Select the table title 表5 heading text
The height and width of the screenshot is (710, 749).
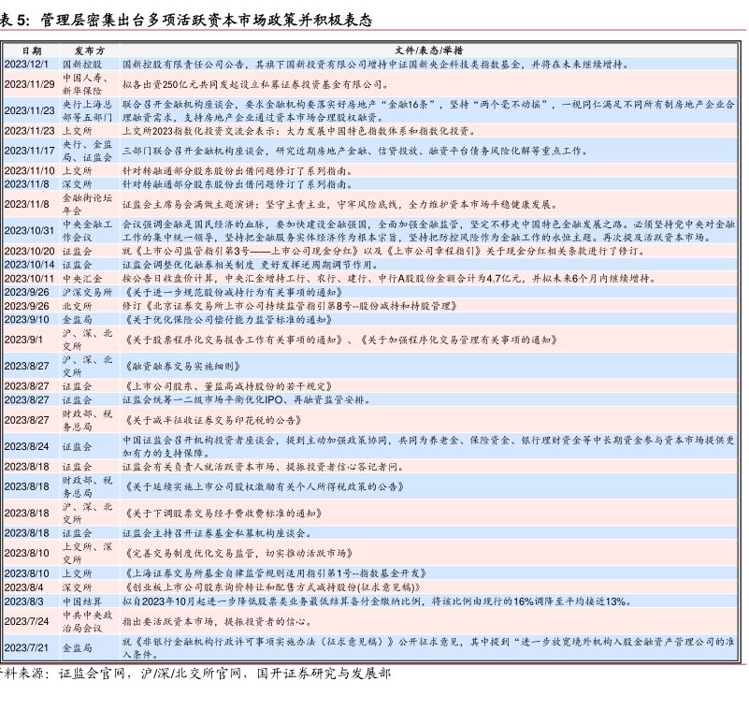coord(187,20)
